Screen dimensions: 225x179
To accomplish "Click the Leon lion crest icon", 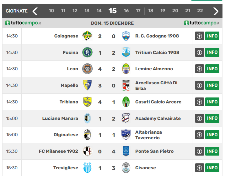I will (87, 69).
